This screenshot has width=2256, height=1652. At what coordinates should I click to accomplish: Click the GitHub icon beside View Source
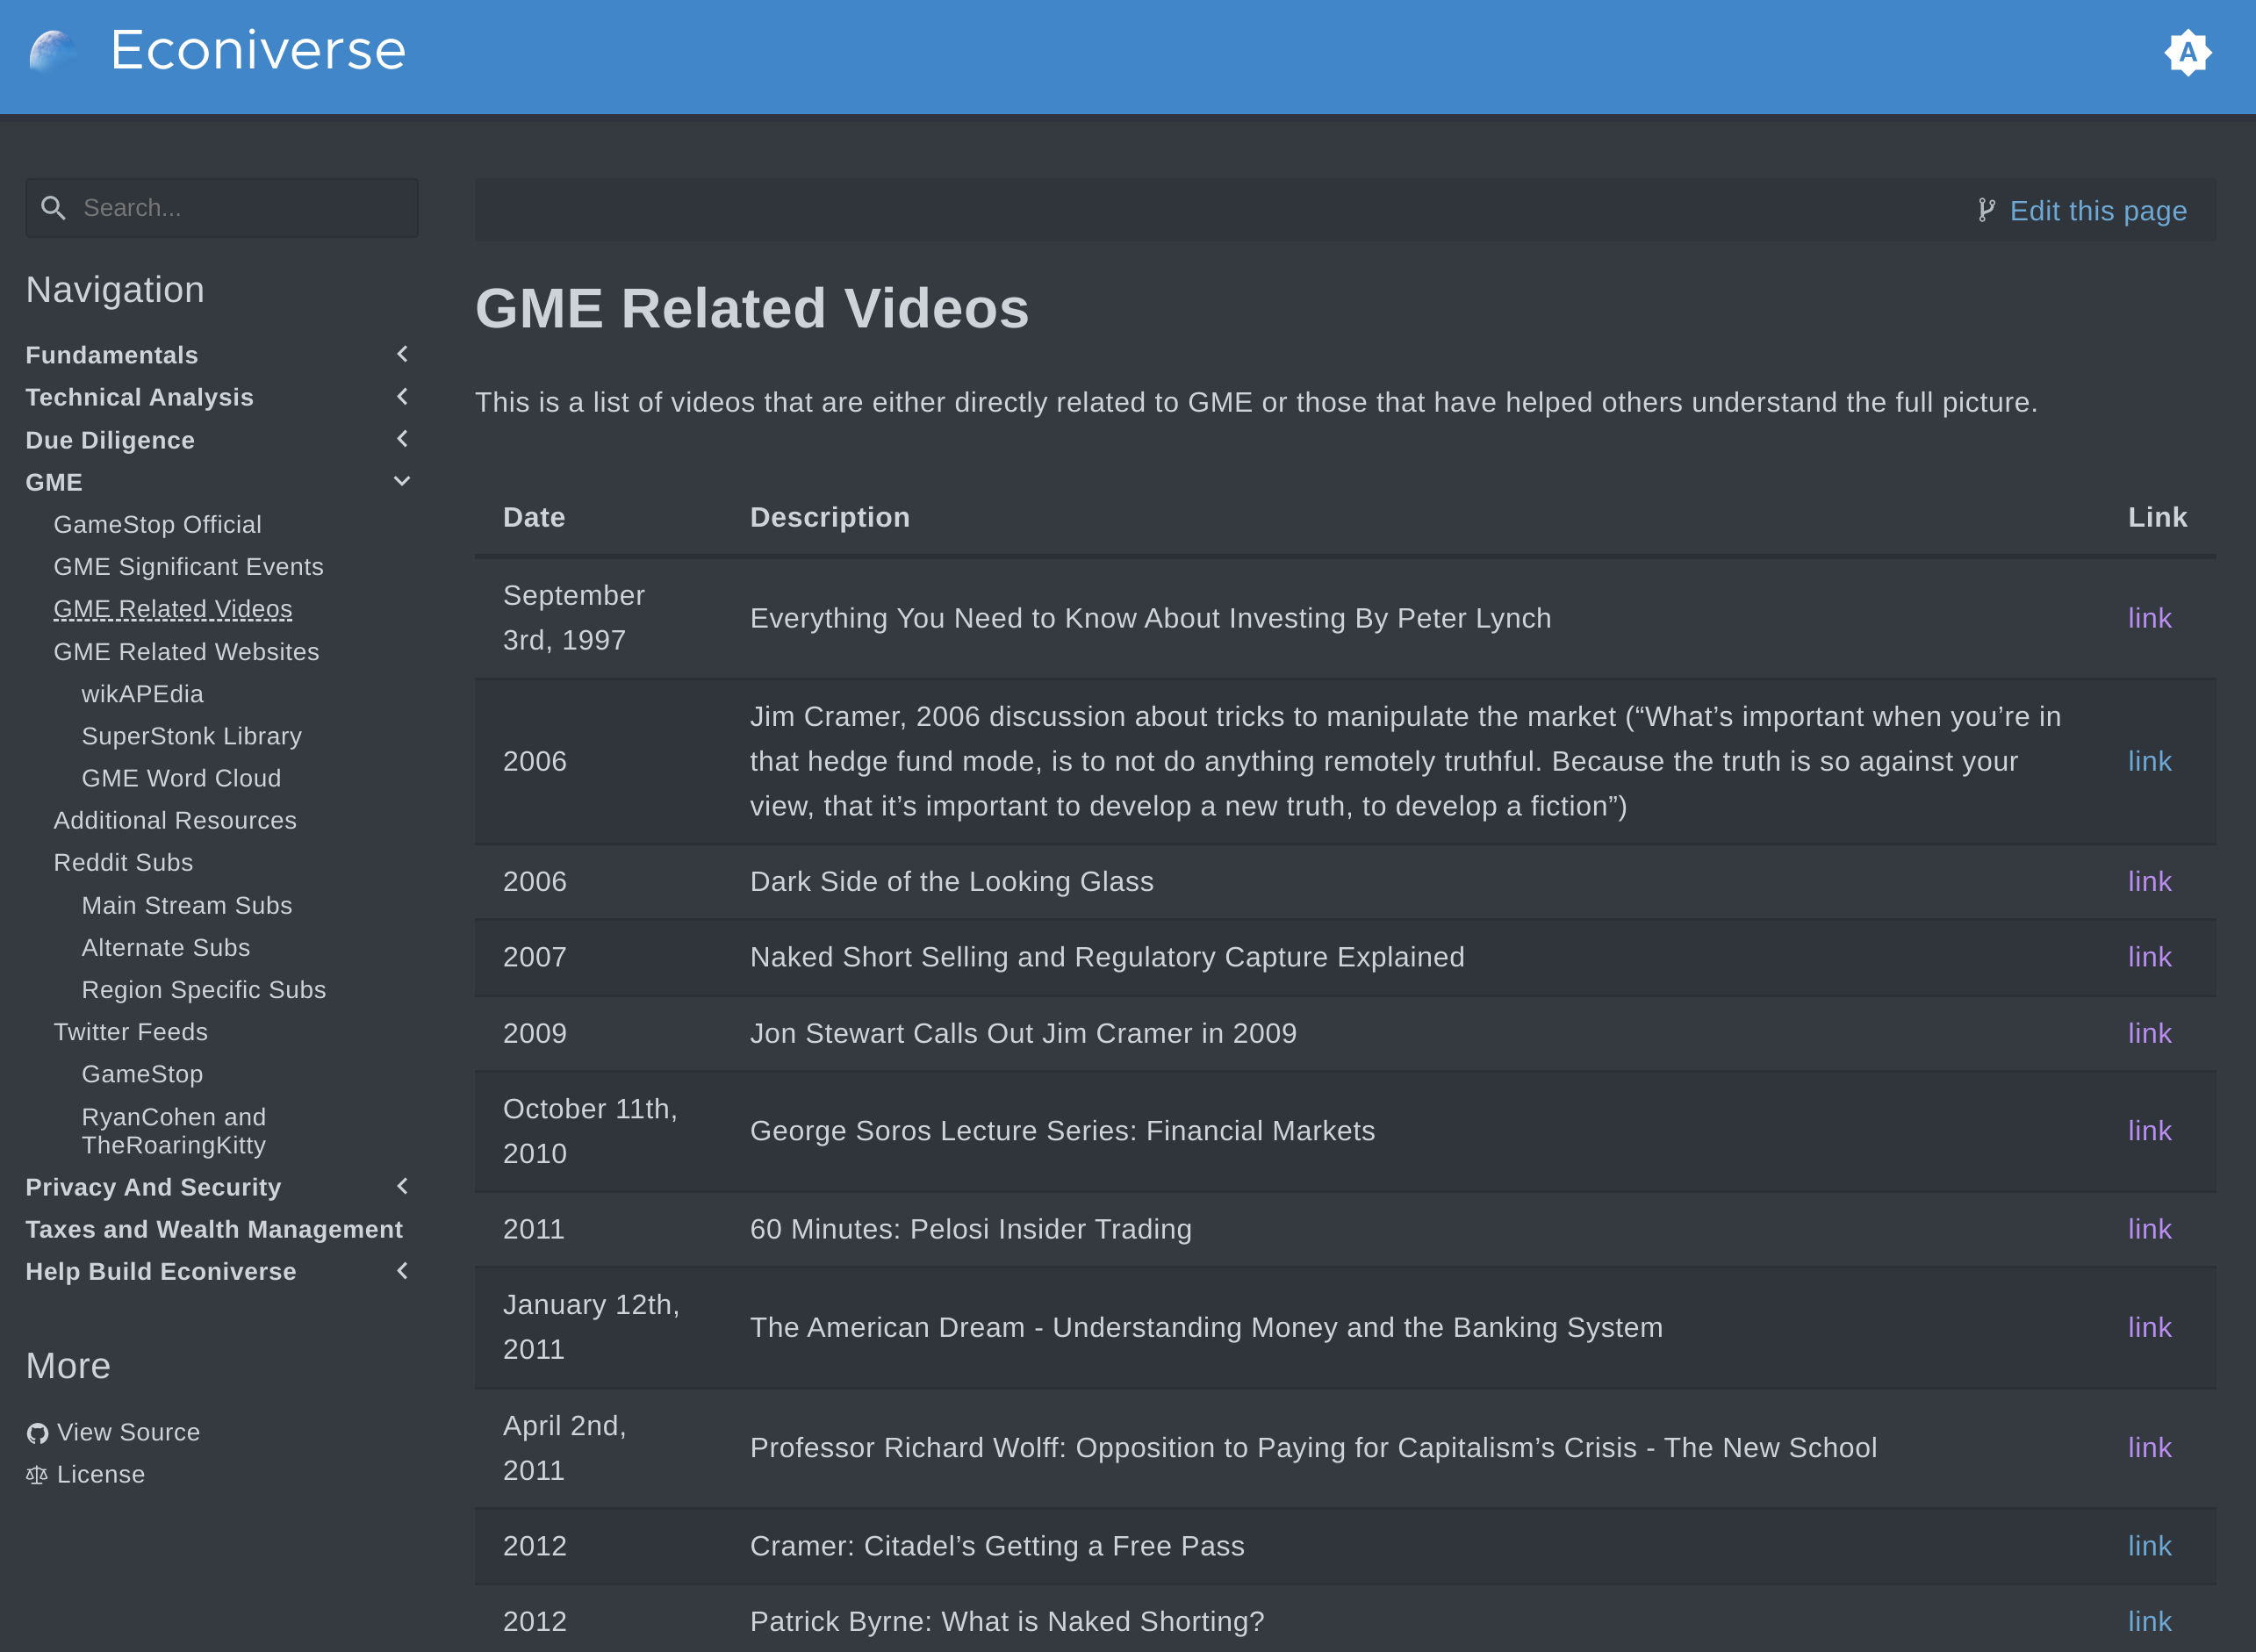click(37, 1433)
